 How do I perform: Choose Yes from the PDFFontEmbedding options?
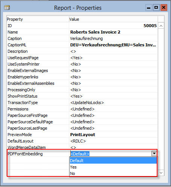click(x=113, y=167)
